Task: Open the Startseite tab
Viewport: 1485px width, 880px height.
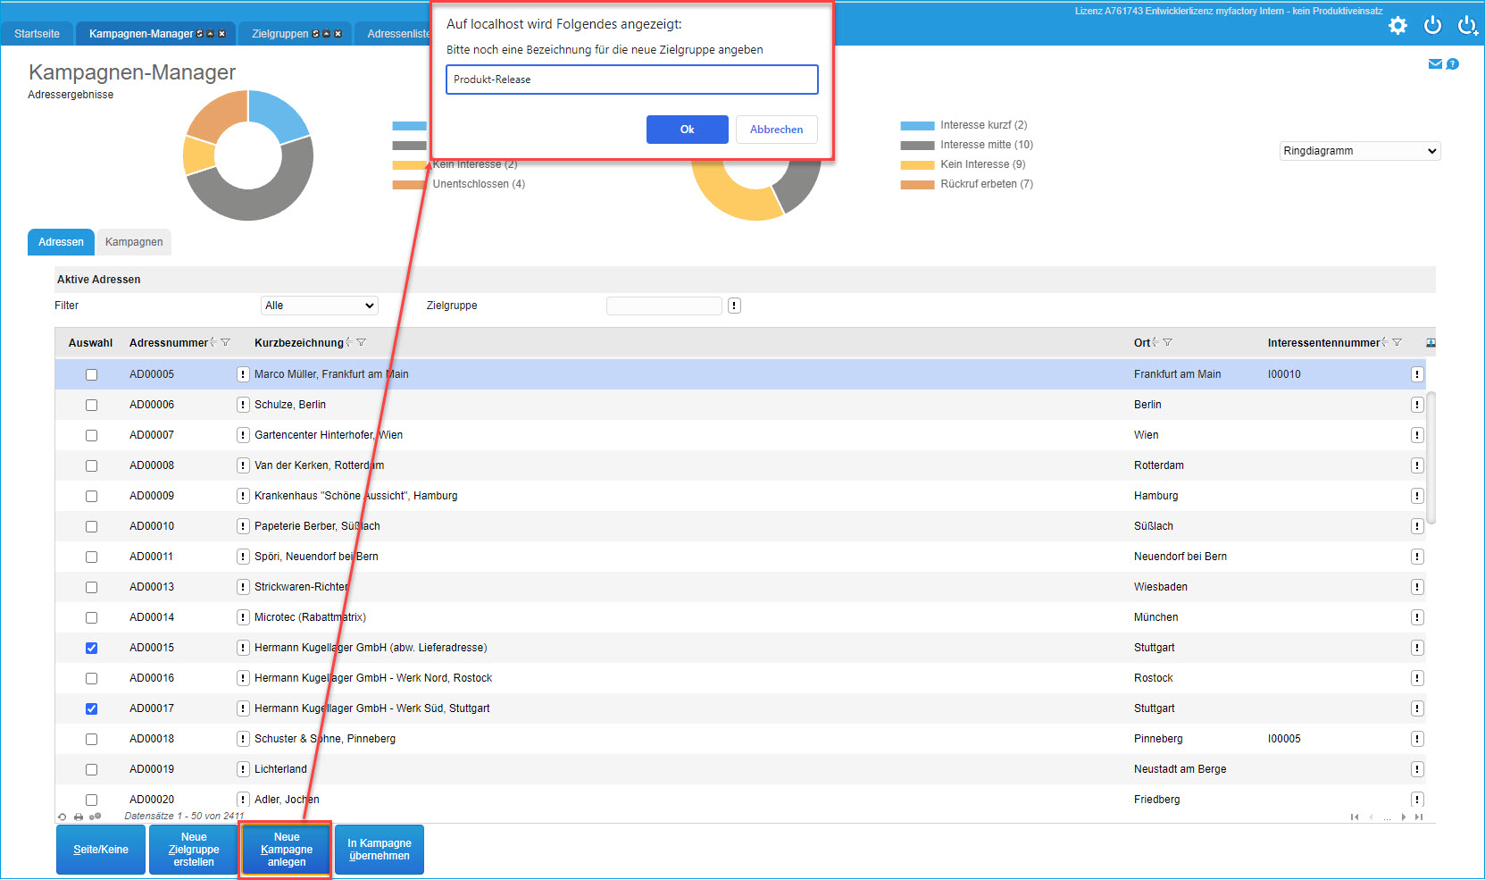Action: [38, 34]
